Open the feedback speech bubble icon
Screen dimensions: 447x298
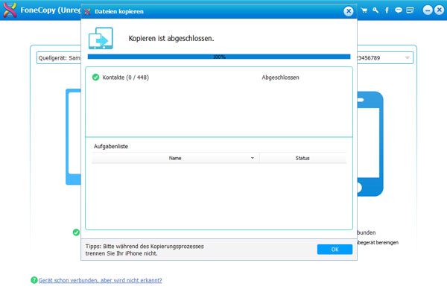[x=399, y=11]
